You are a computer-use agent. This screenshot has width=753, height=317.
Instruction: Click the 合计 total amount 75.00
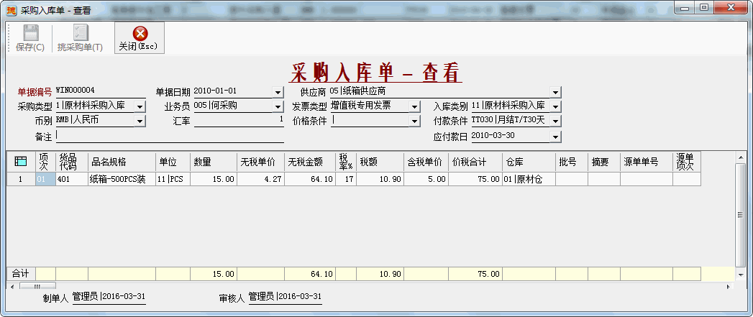[475, 275]
